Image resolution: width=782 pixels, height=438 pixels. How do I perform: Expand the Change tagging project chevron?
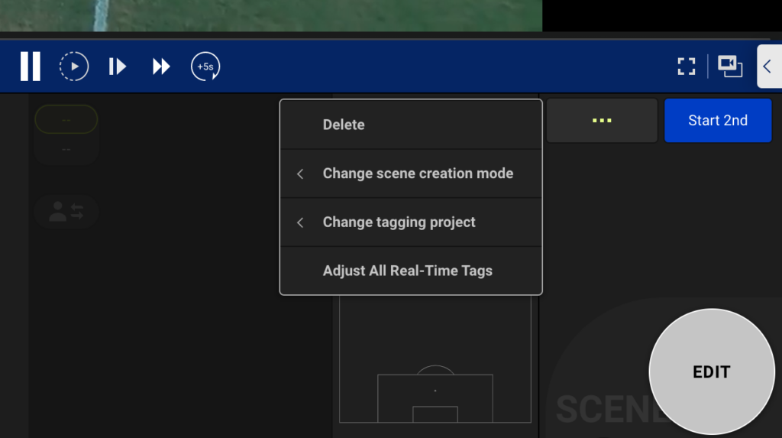(x=300, y=222)
